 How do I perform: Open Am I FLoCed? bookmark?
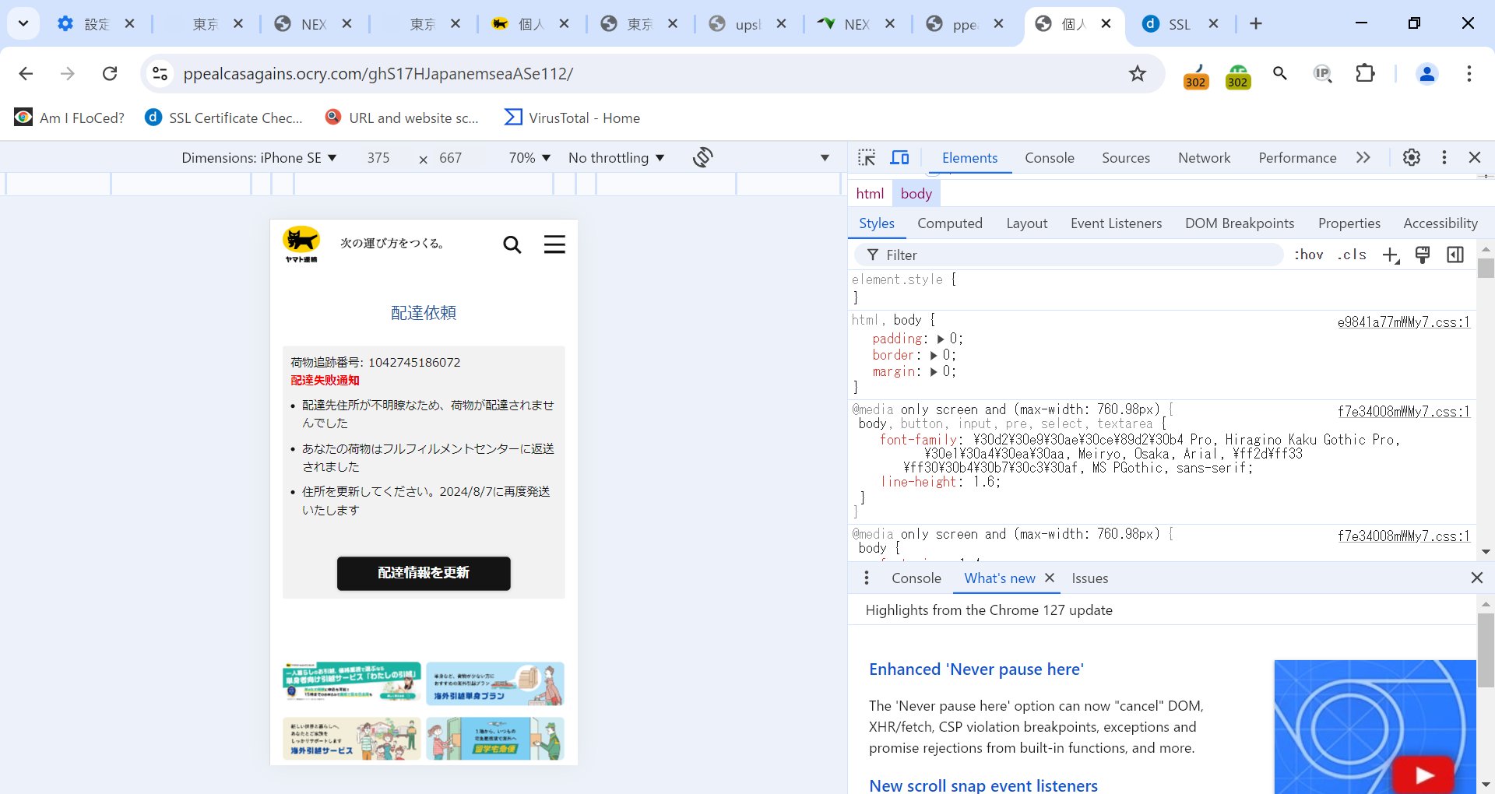[x=69, y=118]
